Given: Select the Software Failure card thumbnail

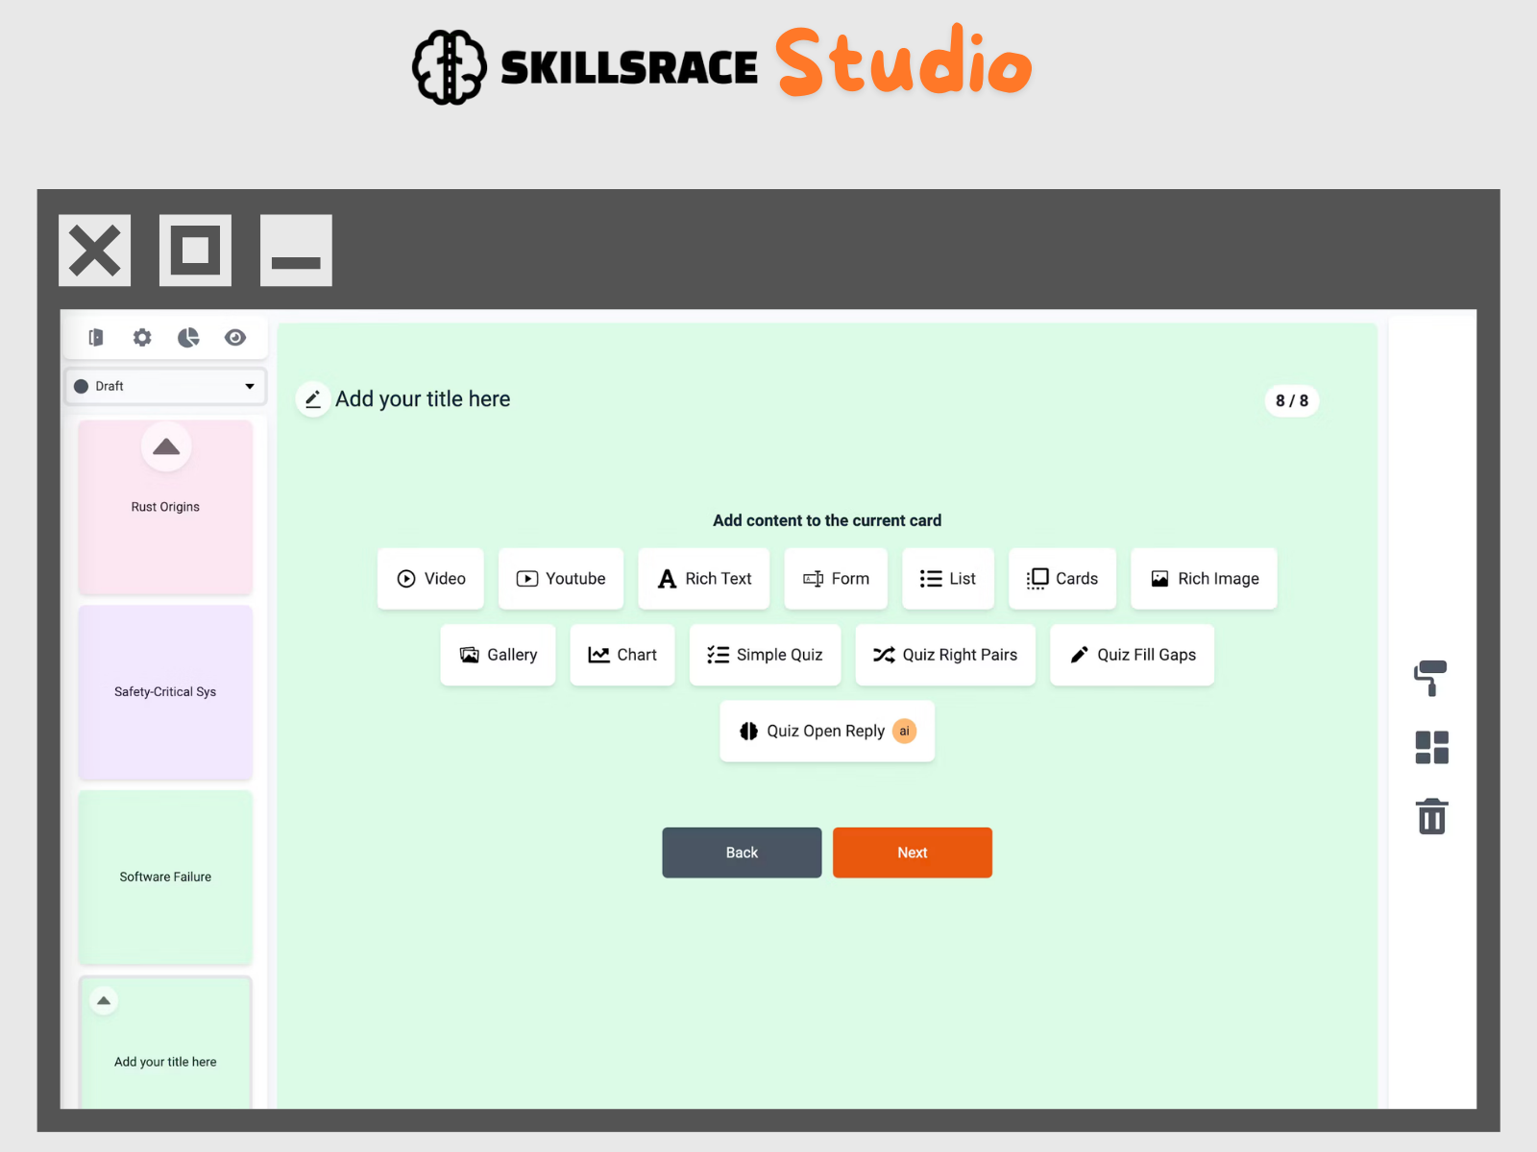Looking at the screenshot, I should pos(165,877).
